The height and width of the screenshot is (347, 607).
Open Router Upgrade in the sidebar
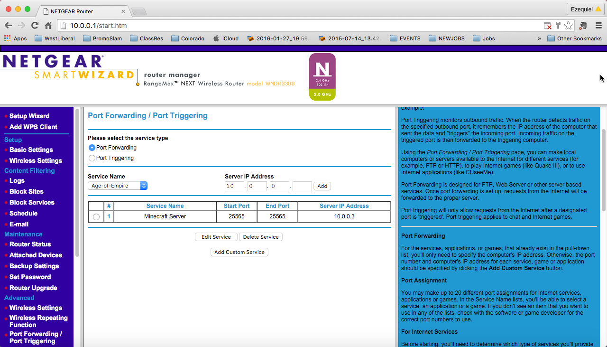tap(33, 288)
